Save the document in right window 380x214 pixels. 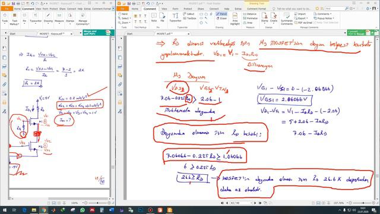point(129,4)
